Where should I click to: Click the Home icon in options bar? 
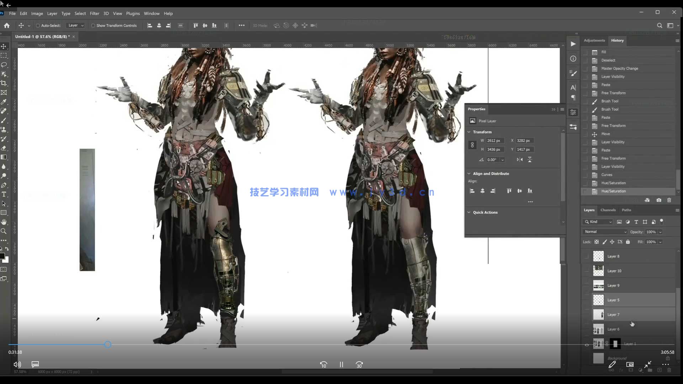click(7, 26)
